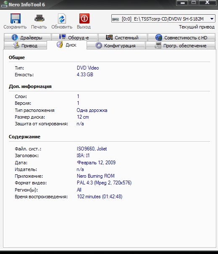Click the Емкость: label
218x254 pixels.
tap(24, 75)
